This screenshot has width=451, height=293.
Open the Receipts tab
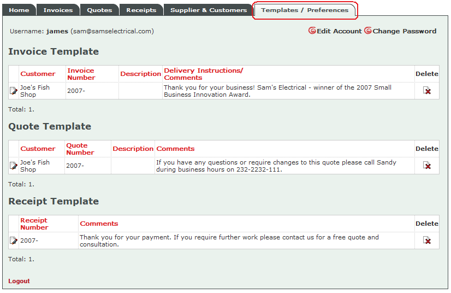click(141, 10)
